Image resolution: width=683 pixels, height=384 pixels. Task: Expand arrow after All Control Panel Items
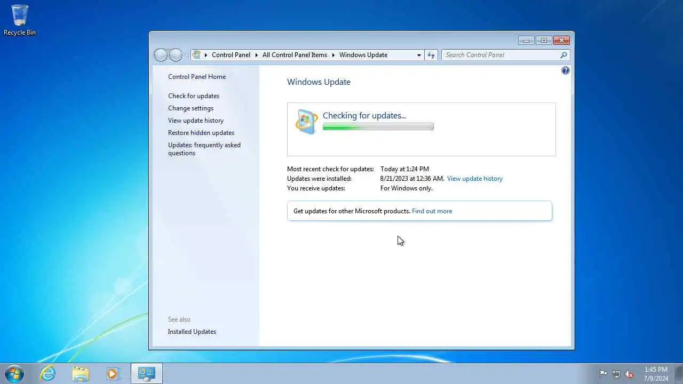[333, 55]
